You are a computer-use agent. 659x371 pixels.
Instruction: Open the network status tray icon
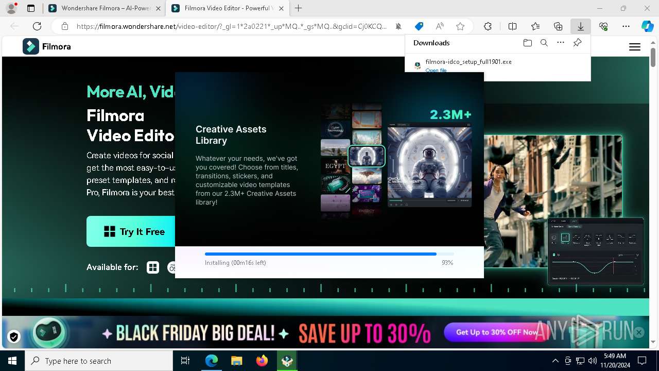click(580, 361)
